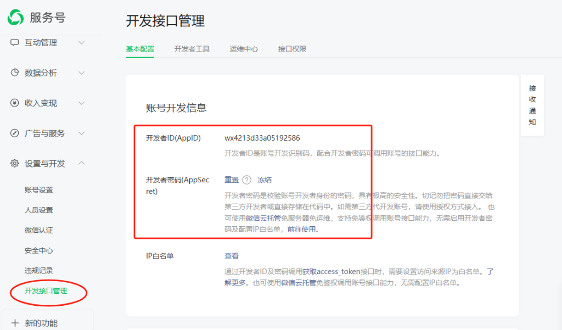The image size is (562, 330).
Task: Click the 数据分析 pie chart icon
Action: [x=14, y=73]
